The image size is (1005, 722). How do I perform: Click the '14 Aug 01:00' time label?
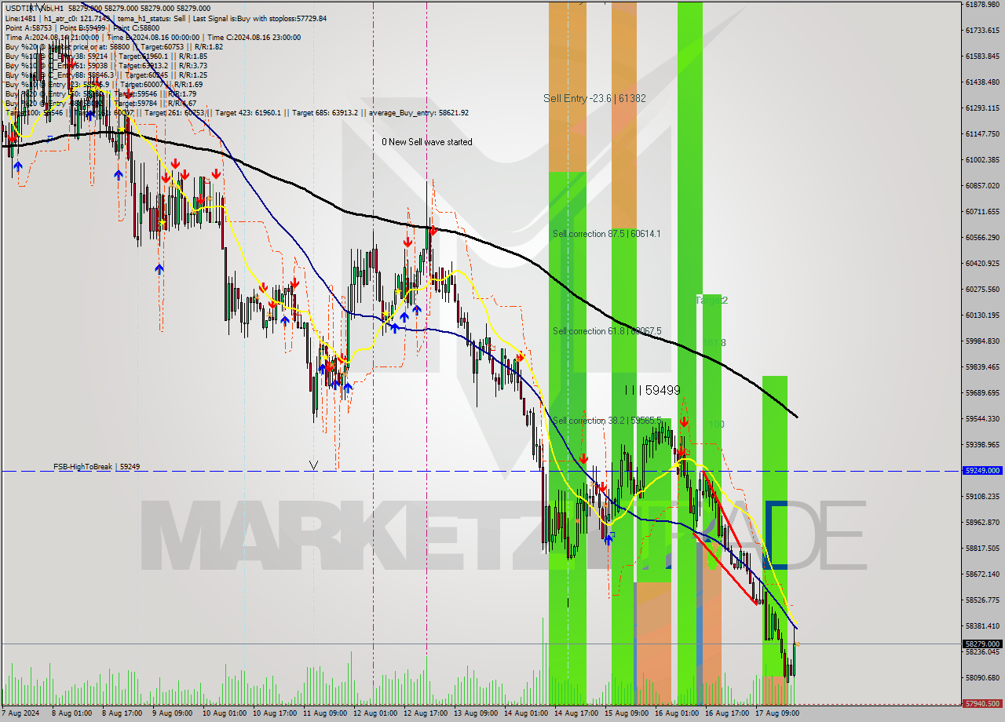(x=526, y=714)
